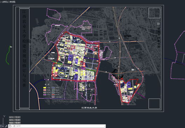This screenshot has width=185, height=128.
Task: Pick the pink legend color swatch
Action: click(x=45, y=90)
